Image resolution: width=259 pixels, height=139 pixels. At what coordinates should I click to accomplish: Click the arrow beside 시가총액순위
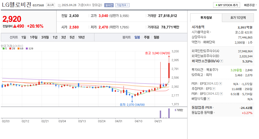pos(211,32)
